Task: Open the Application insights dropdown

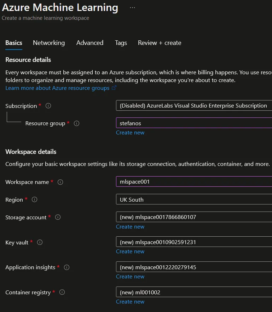Action: click(194, 267)
